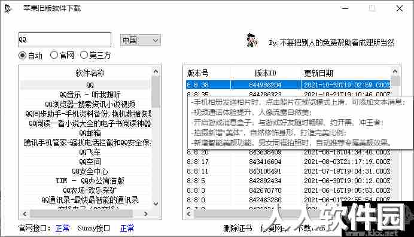414x237 pixels.
Task: Click the 删除证书 button
Action: [x=238, y=228]
